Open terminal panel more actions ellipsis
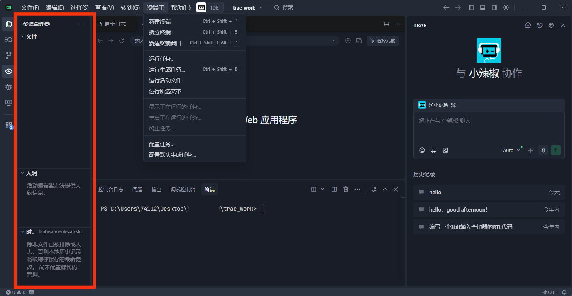Viewport: 572px width, 296px height. tap(357, 189)
